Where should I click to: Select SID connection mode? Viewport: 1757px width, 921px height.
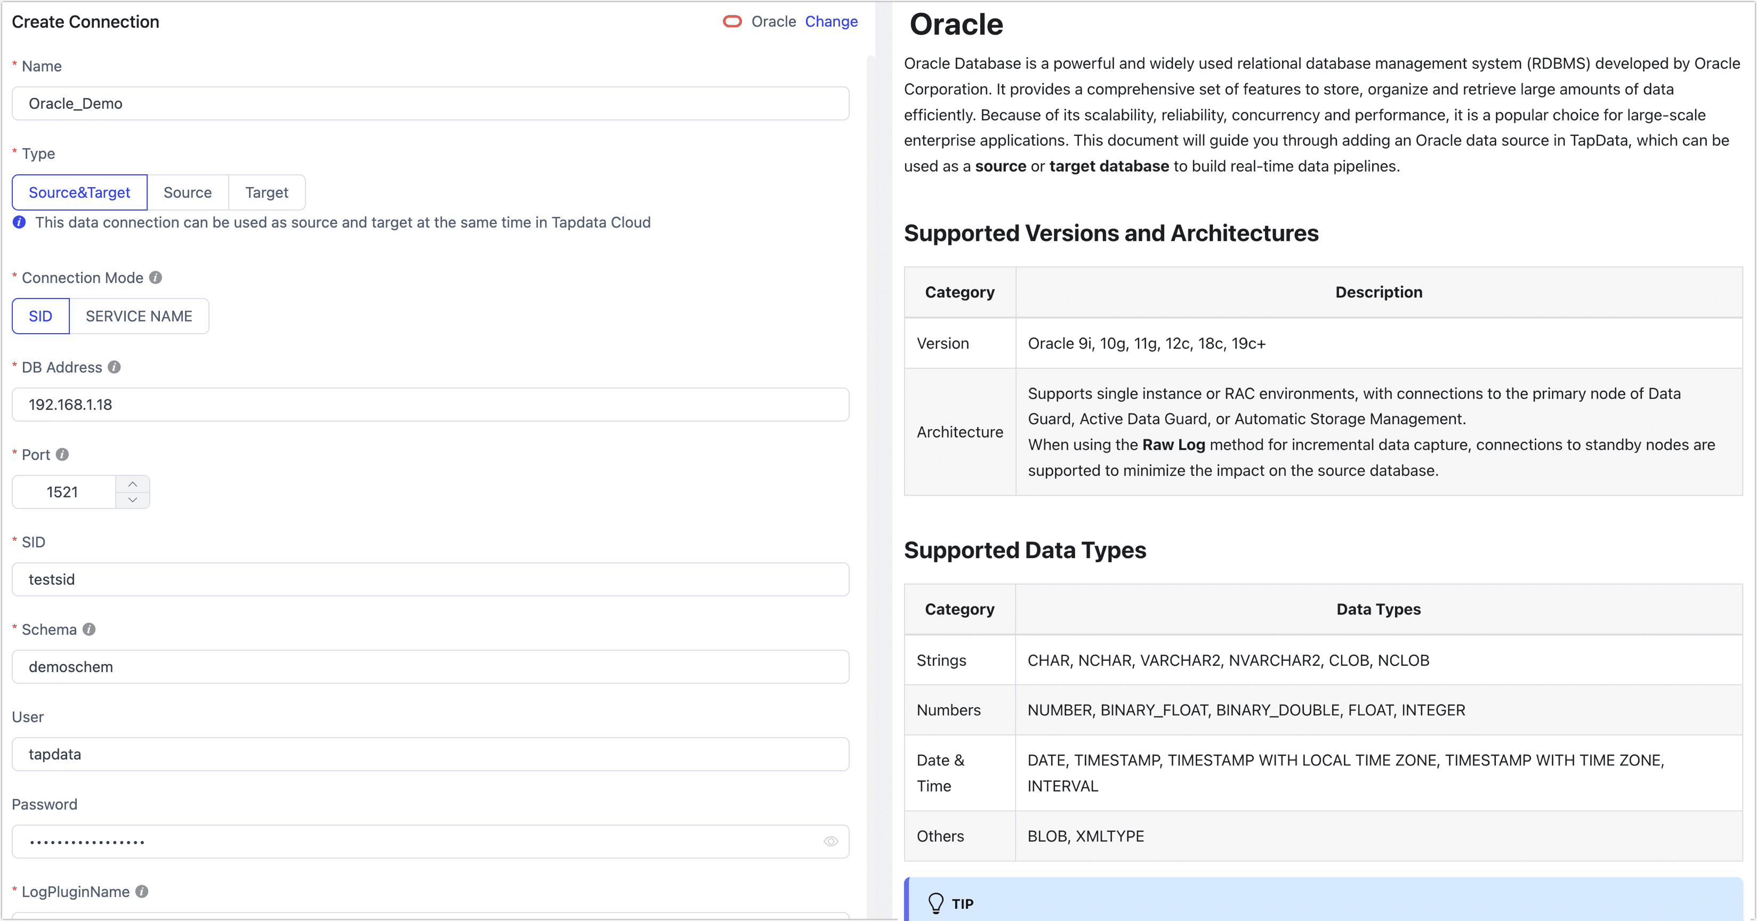[40, 316]
